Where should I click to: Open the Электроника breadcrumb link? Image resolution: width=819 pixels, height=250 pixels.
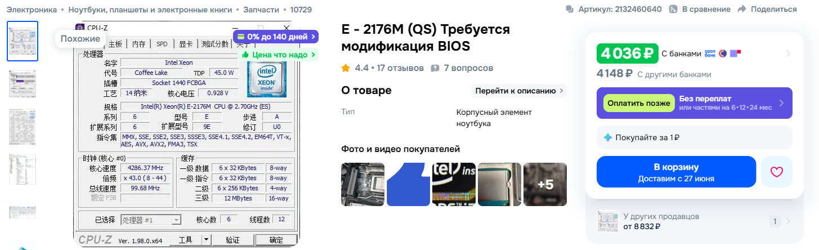[x=32, y=10]
